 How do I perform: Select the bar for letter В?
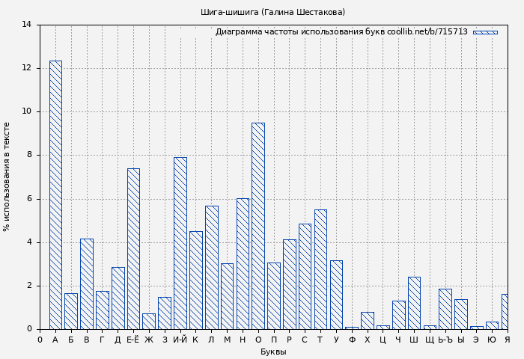(87, 283)
